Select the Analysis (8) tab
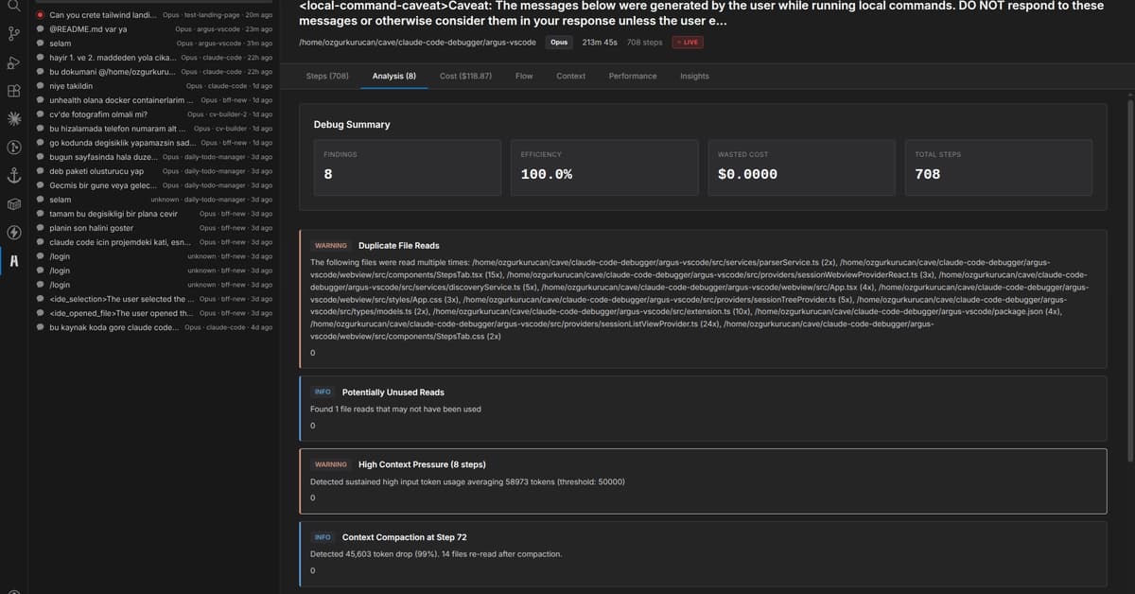Image resolution: width=1135 pixels, height=594 pixels. click(394, 76)
